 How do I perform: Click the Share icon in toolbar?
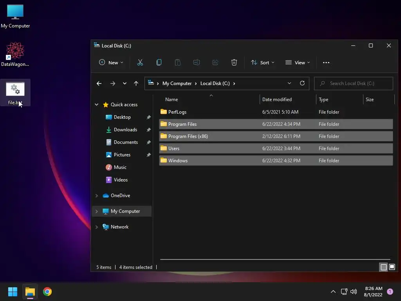tap(215, 62)
